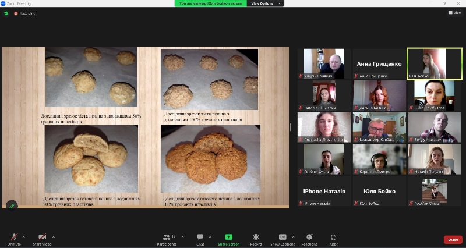Select Дарина Билина's video tile
The image size is (466, 248).
click(x=379, y=95)
